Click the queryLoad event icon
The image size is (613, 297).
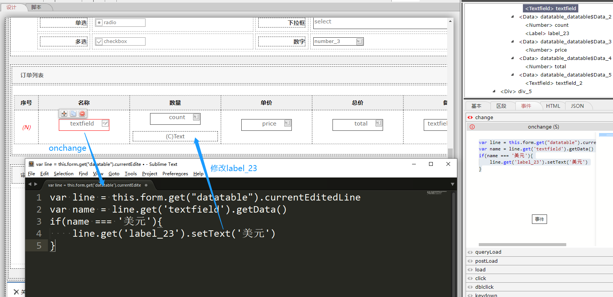[x=470, y=252]
